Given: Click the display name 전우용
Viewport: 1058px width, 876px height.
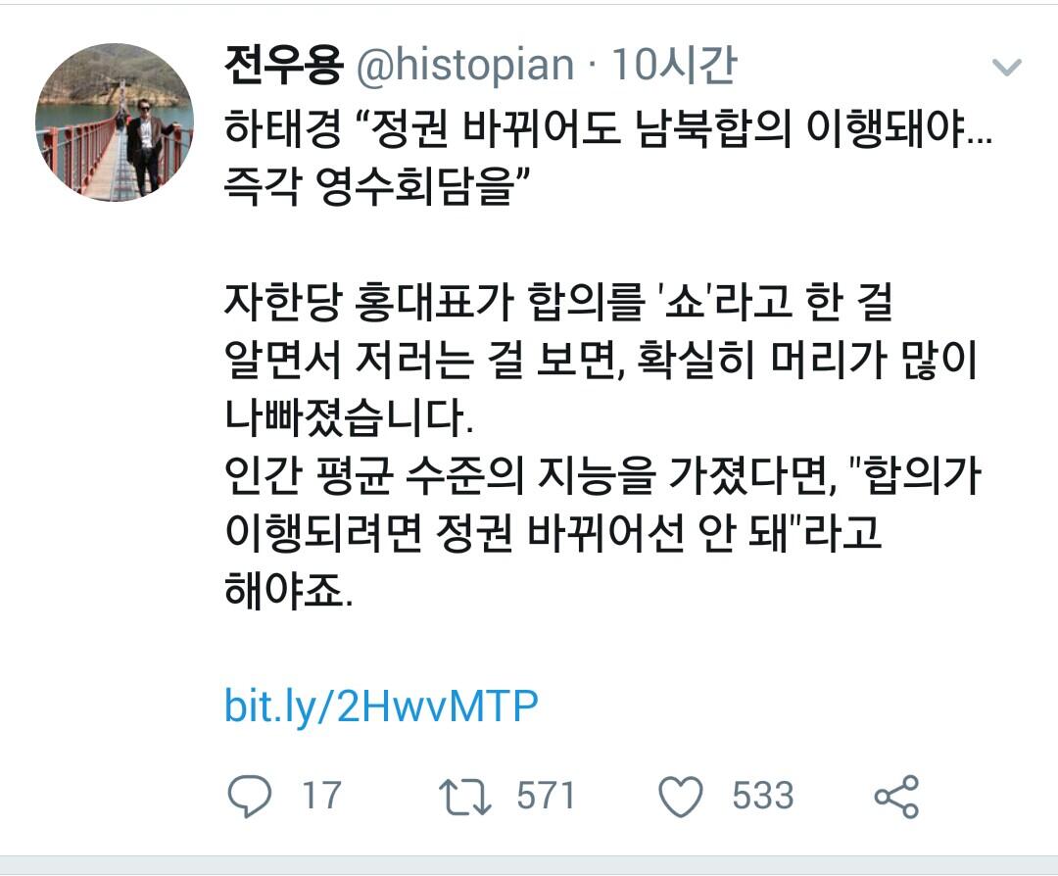Looking at the screenshot, I should click(x=283, y=66).
